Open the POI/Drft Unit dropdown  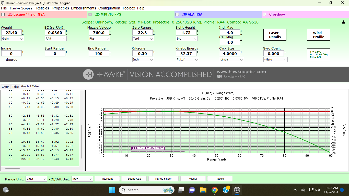82,179
